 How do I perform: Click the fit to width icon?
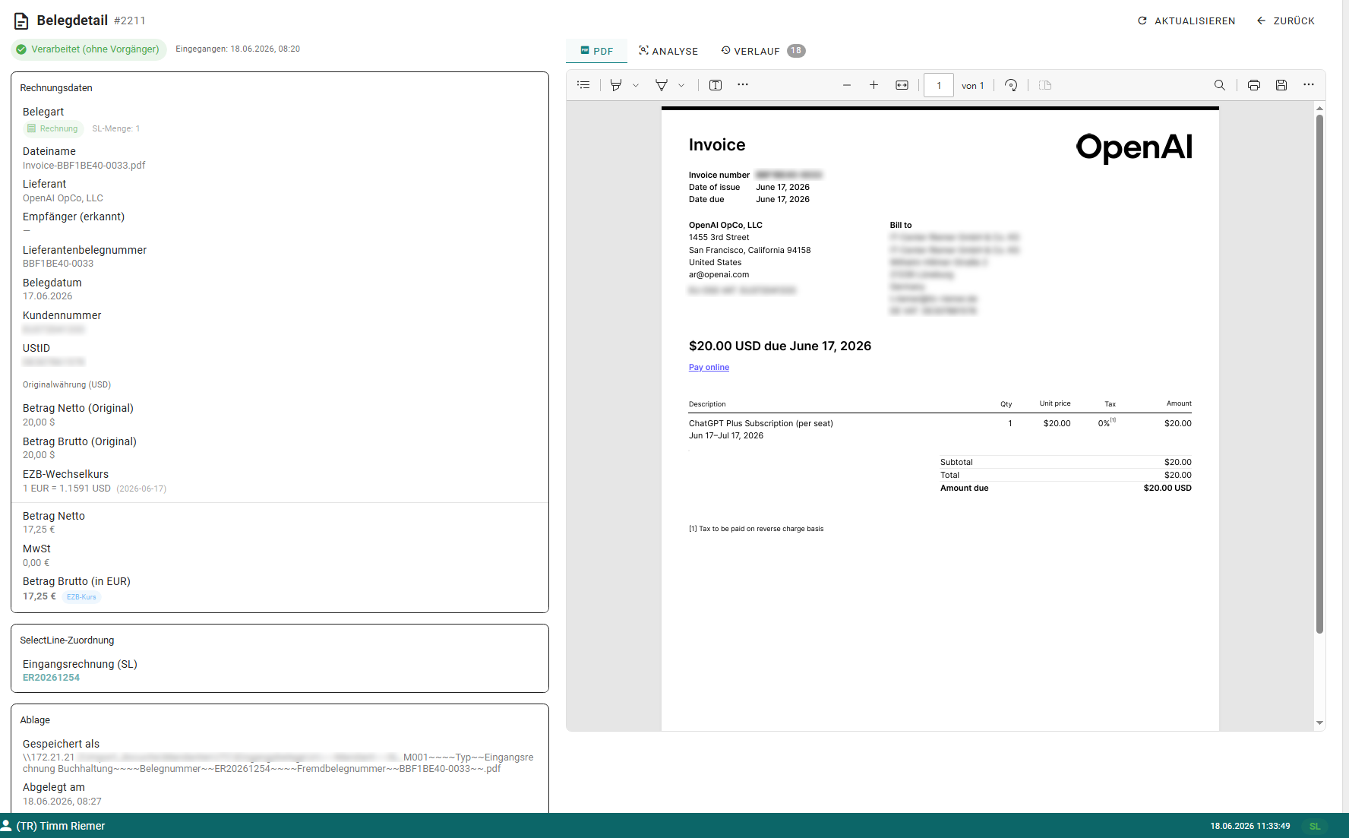pos(902,85)
